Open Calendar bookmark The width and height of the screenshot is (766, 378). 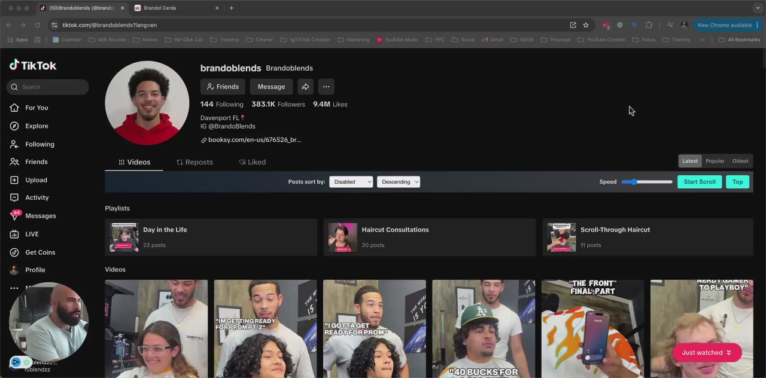point(66,39)
